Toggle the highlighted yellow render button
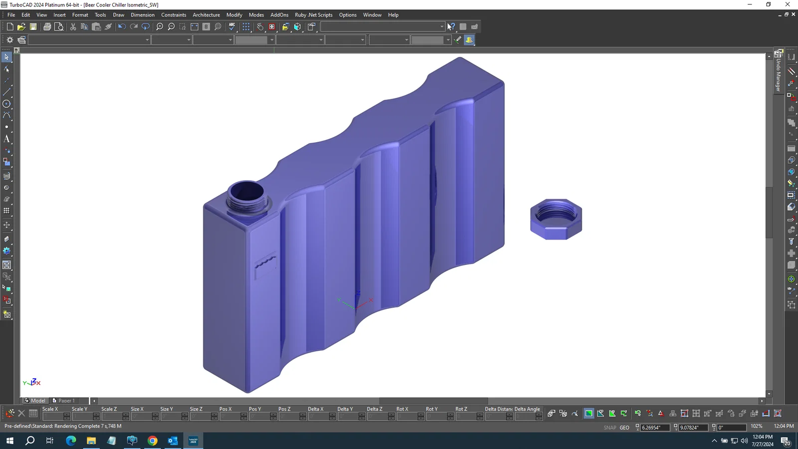 tap(469, 40)
